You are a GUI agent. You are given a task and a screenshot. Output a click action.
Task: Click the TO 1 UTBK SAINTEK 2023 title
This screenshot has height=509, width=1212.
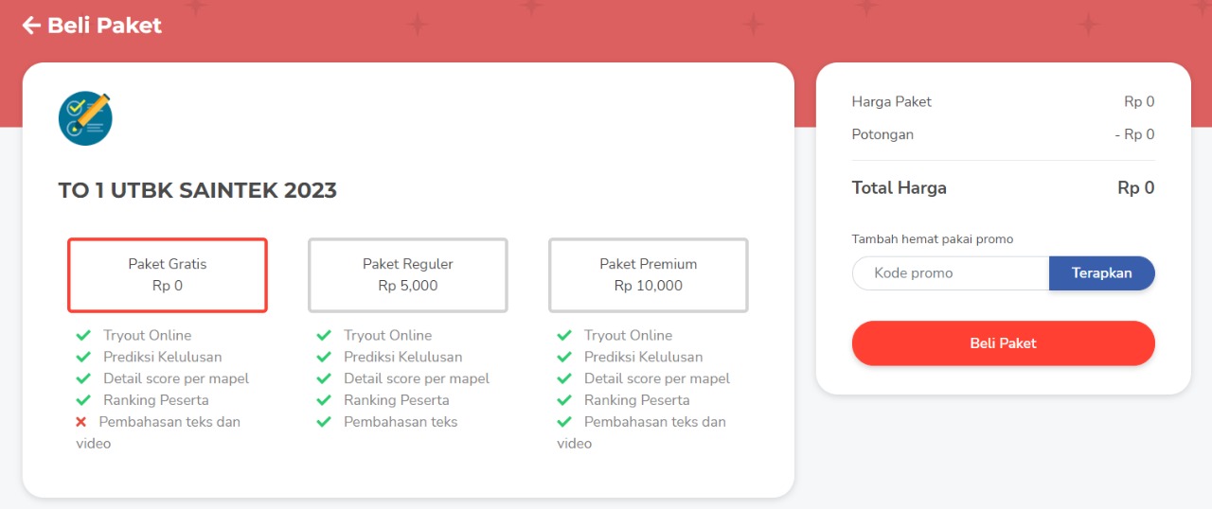point(197,190)
